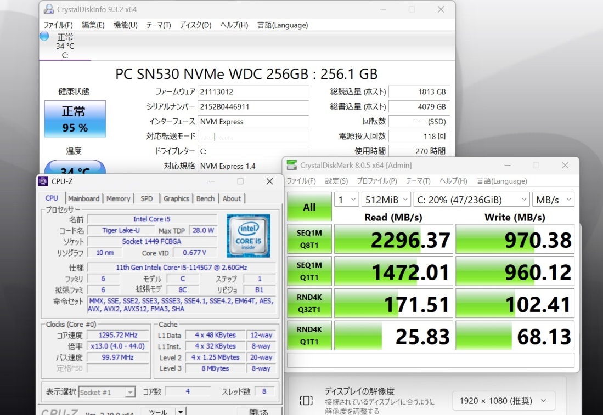Open 設定(S) menu in CrystalDiskMark

[x=336, y=181]
